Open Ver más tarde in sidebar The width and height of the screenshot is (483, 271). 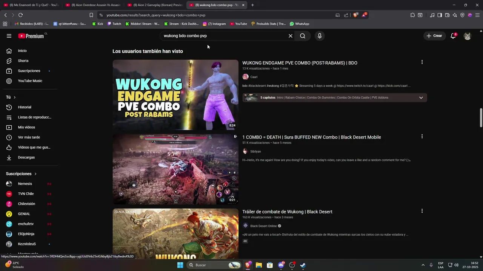[29, 137]
